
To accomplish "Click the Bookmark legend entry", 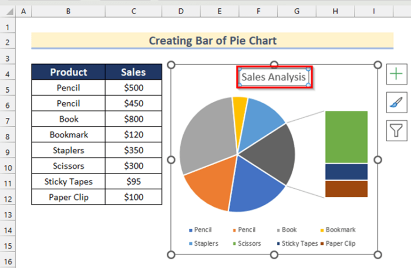I will [341, 230].
